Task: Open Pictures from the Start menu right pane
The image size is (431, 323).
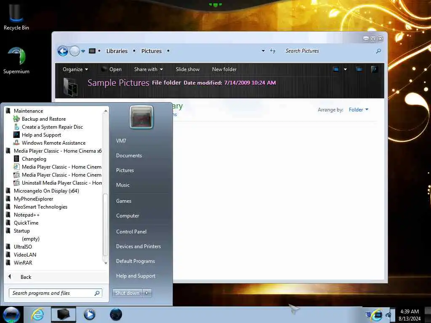Action: pos(125,170)
